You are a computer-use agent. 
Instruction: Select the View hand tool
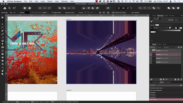tap(2, 71)
